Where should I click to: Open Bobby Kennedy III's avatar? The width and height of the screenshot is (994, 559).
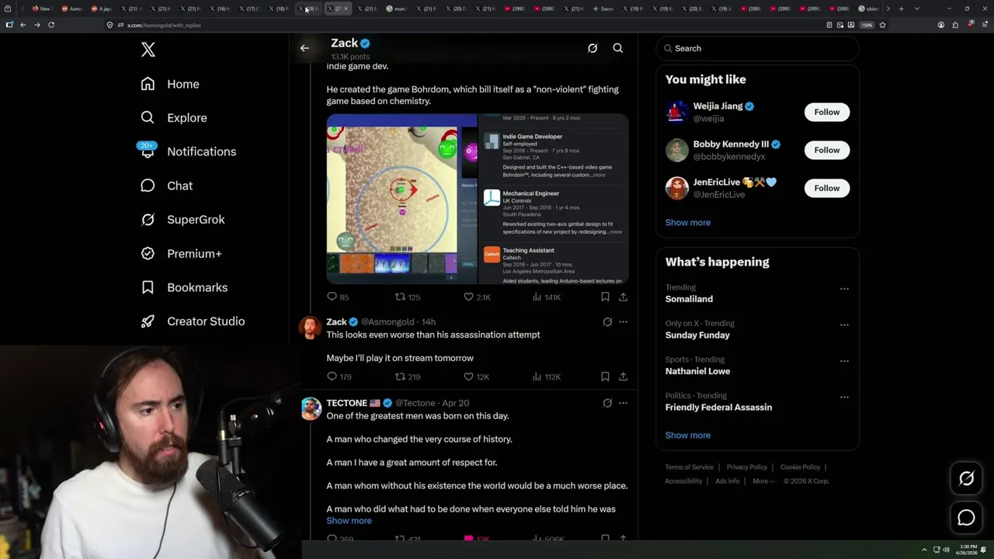tap(677, 150)
